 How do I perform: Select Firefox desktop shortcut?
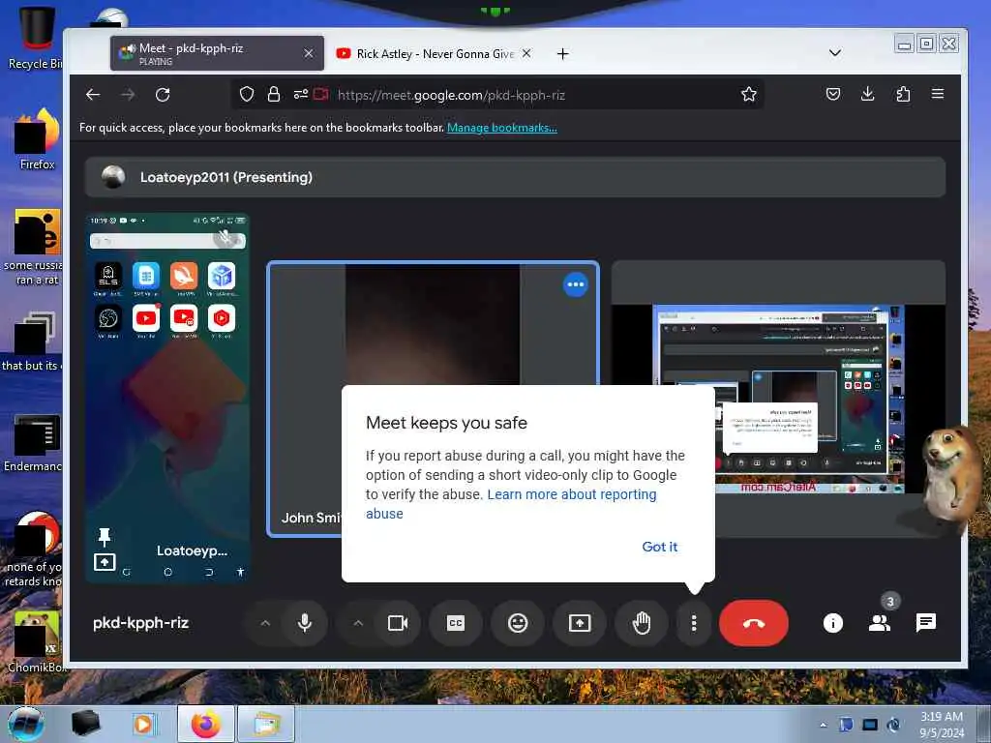click(x=37, y=140)
